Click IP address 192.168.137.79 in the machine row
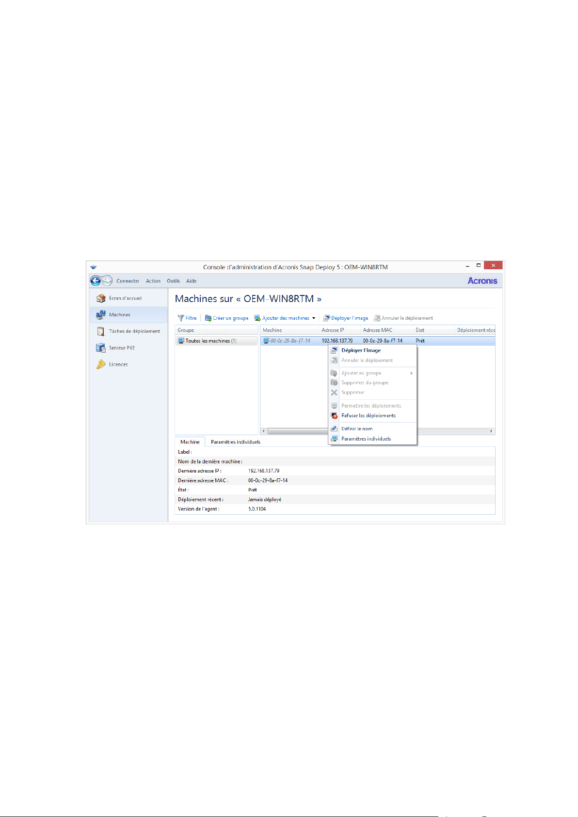 point(337,341)
